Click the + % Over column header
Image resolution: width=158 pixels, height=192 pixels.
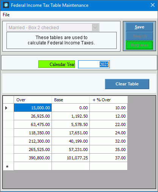[108, 100]
